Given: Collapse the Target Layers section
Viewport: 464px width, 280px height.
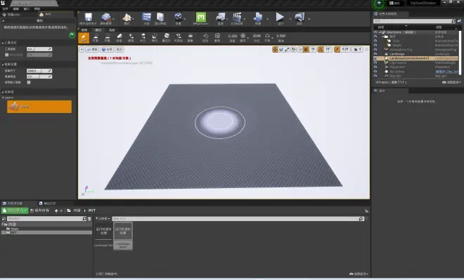Looking at the screenshot, I should [3, 92].
